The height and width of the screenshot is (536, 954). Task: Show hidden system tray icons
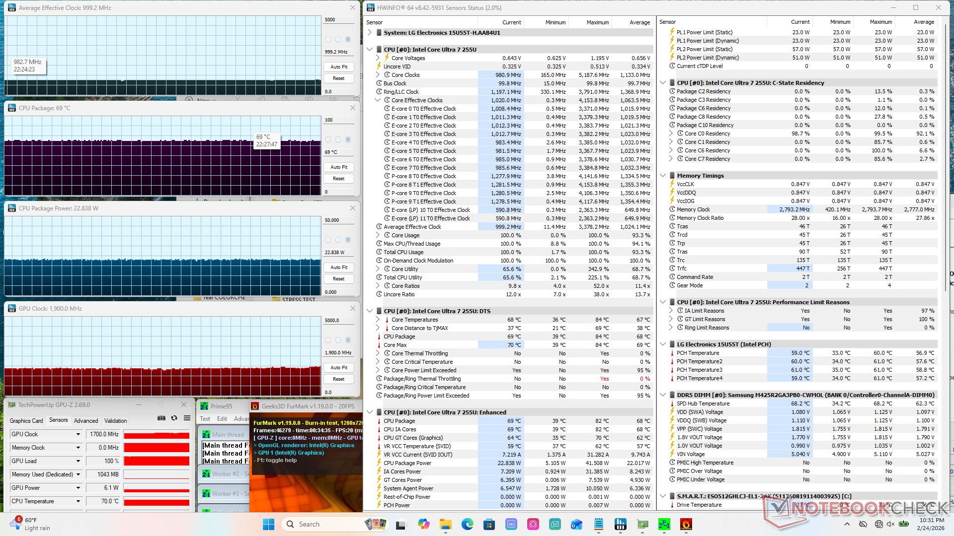pos(847,524)
